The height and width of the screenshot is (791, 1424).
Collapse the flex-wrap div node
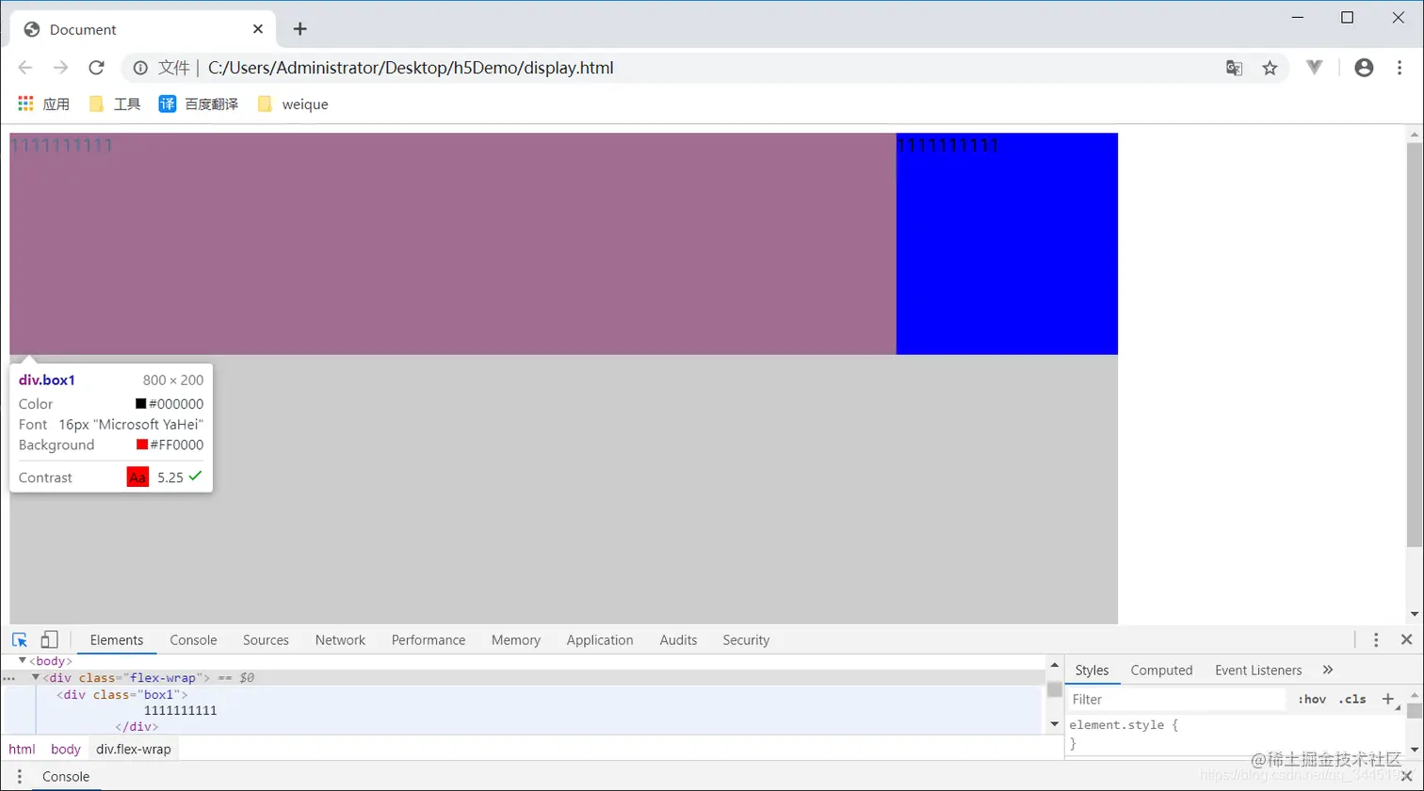click(x=36, y=678)
